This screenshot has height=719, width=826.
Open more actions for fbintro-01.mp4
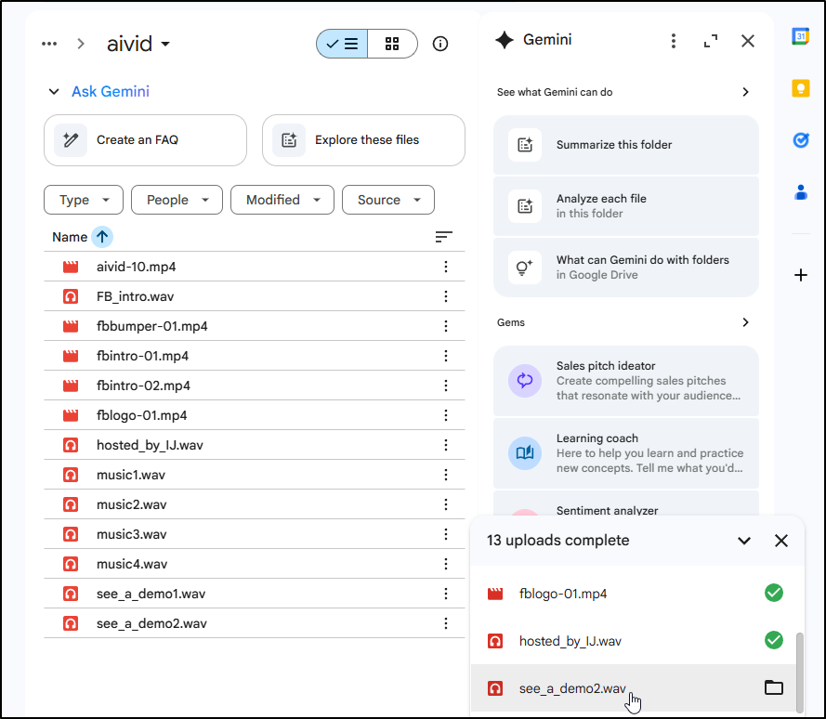(x=446, y=356)
